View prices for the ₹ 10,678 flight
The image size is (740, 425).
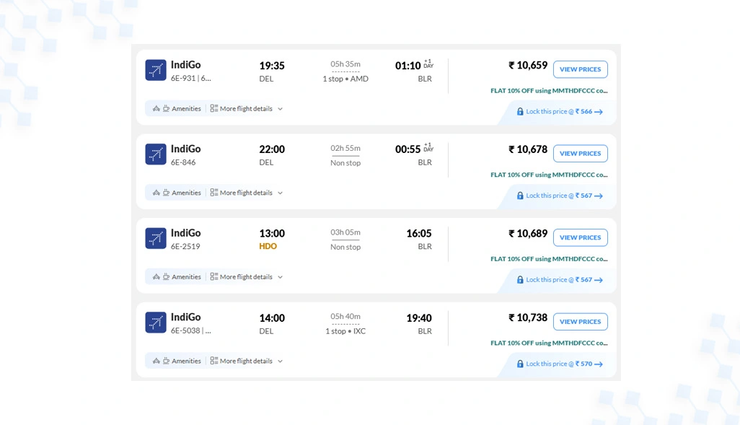click(x=580, y=154)
